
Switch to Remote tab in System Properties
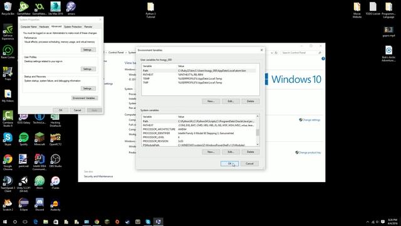click(88, 26)
